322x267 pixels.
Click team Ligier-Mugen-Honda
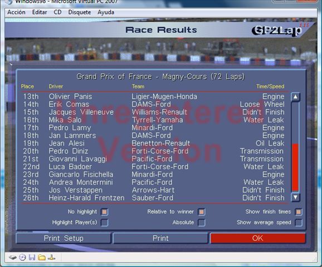164,96
